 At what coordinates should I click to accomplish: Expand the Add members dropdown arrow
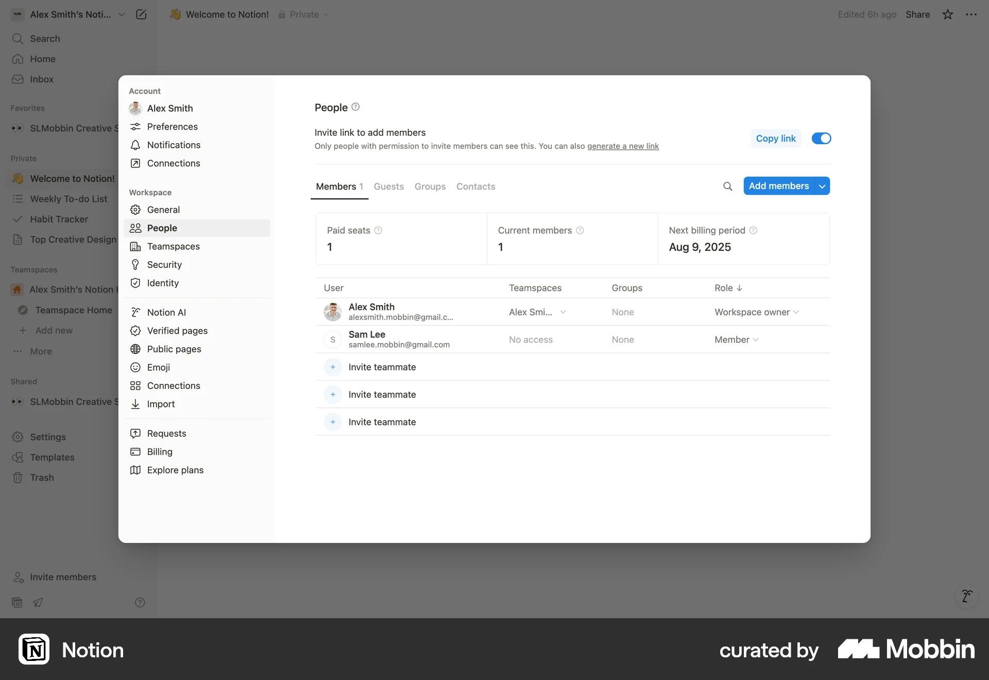pyautogui.click(x=821, y=185)
